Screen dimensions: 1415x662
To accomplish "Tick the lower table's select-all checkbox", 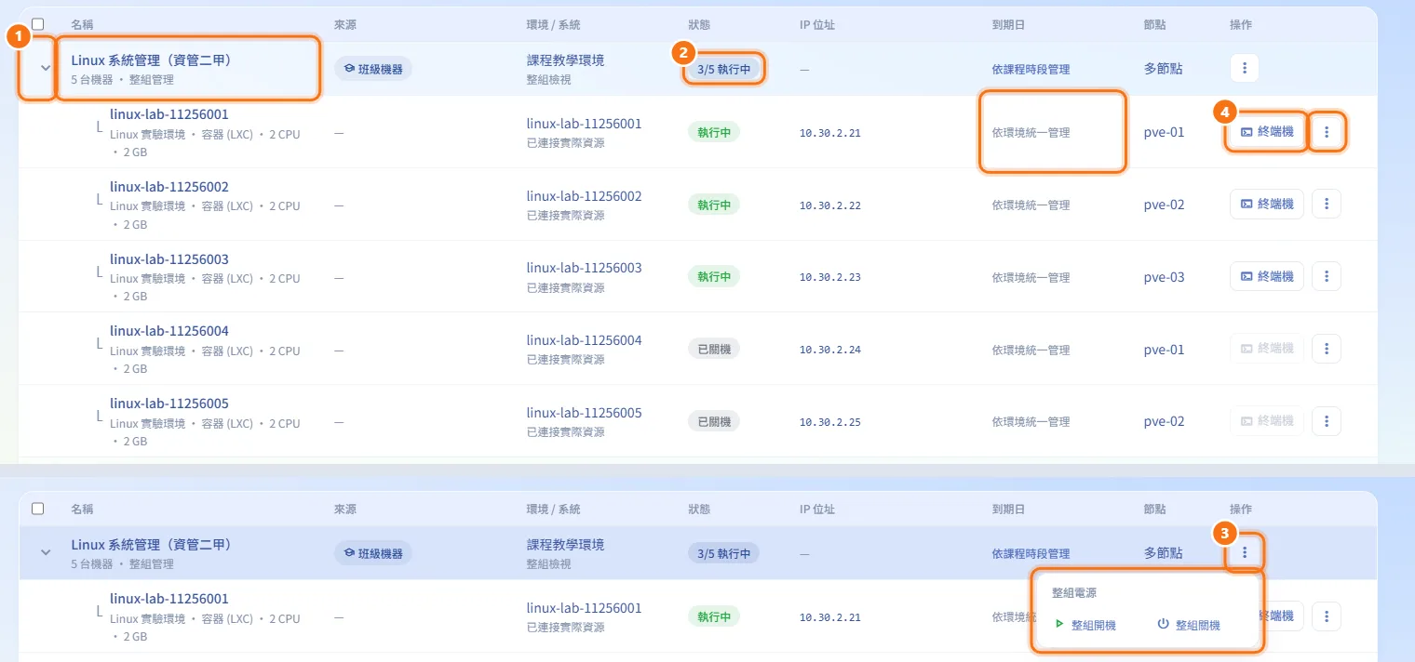I will tap(38, 509).
